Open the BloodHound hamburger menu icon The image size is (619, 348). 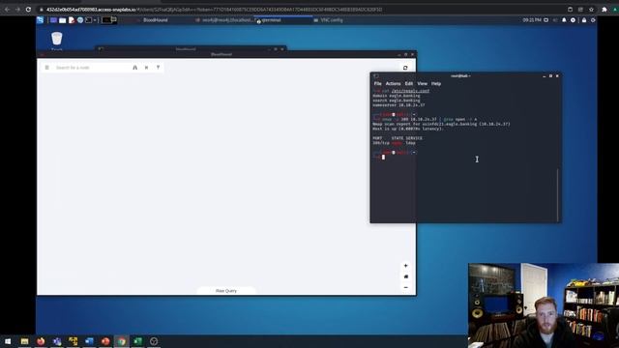click(47, 68)
